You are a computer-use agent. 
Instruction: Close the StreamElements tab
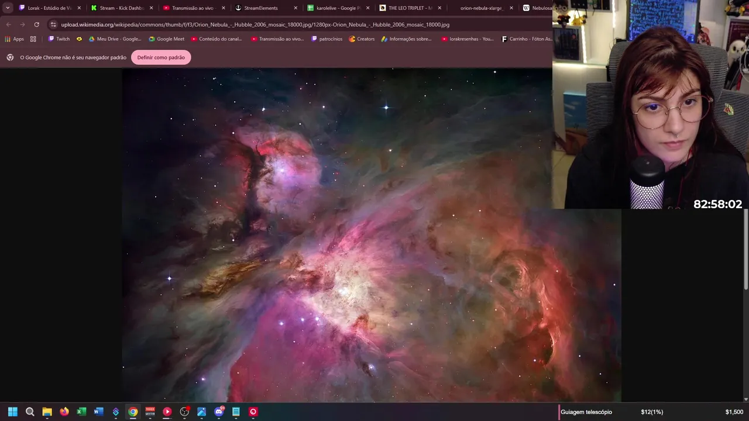pyautogui.click(x=296, y=8)
